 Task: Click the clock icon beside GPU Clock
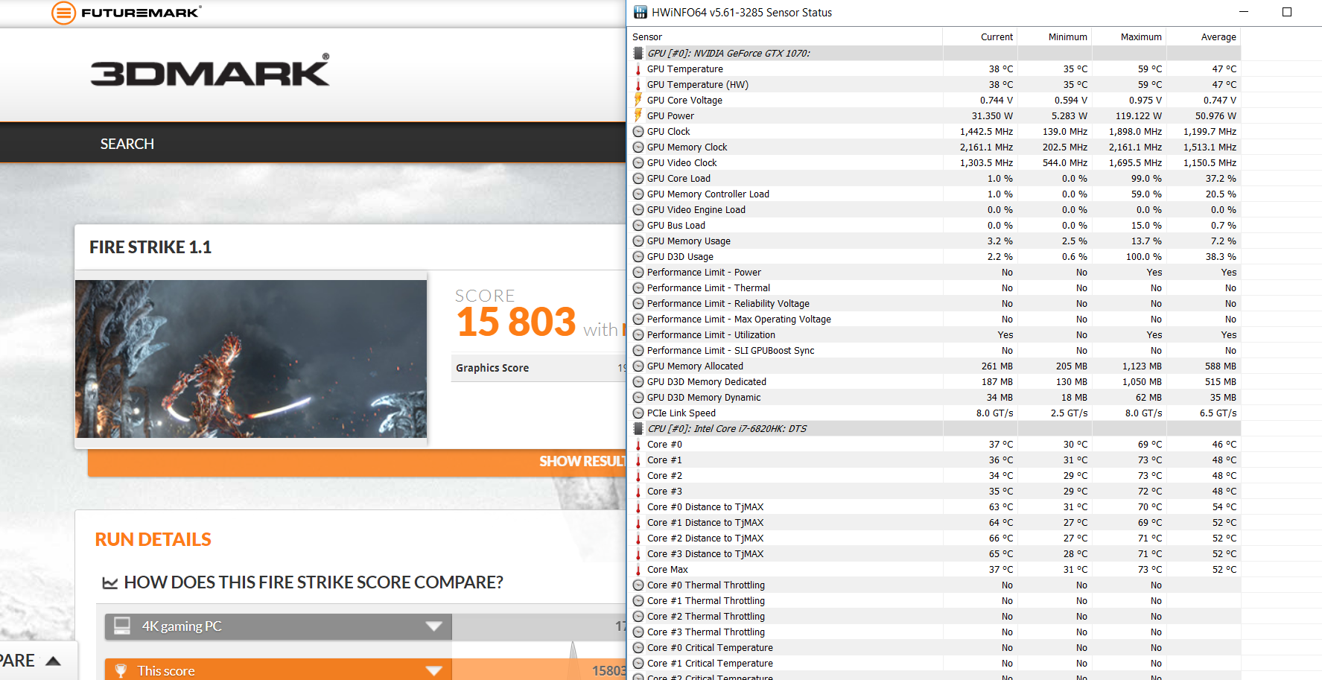click(638, 131)
